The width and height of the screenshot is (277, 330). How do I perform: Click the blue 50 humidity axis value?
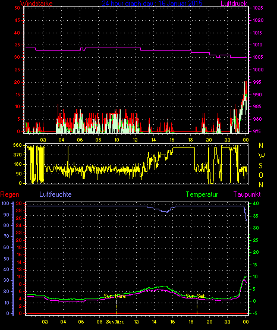tap(7, 259)
